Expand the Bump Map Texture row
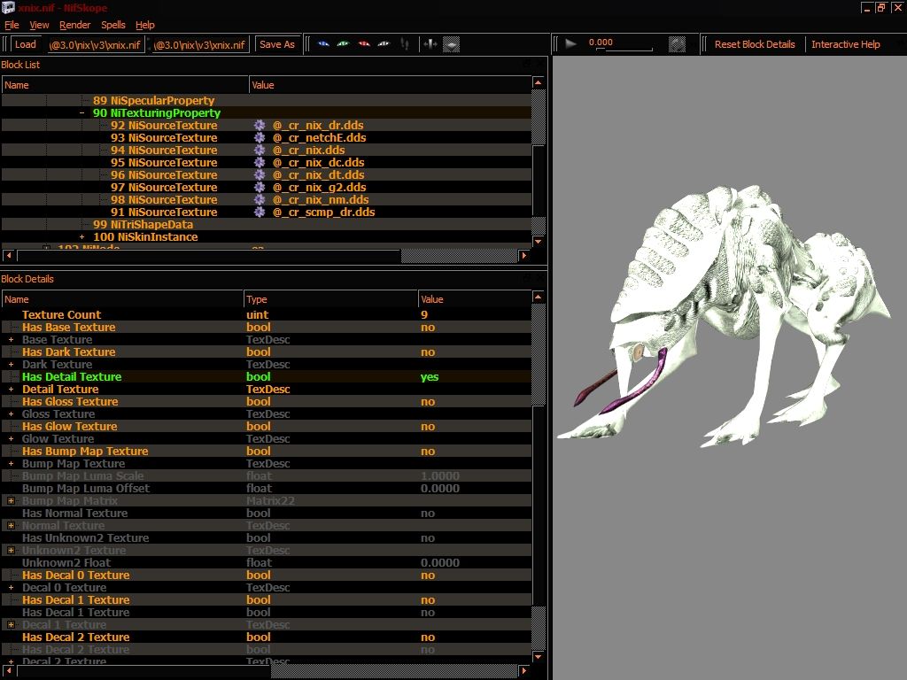 pos(11,464)
